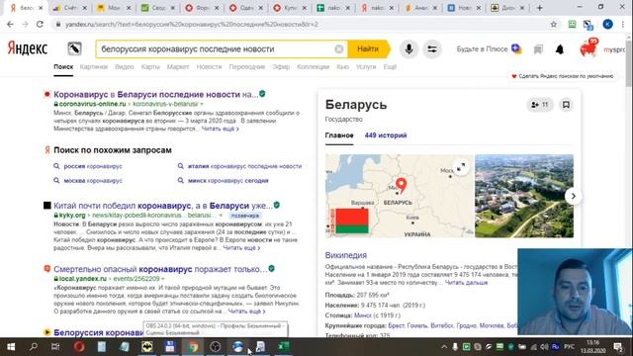
Task: Open Opera browser from the taskbar
Action: [x=79, y=347]
